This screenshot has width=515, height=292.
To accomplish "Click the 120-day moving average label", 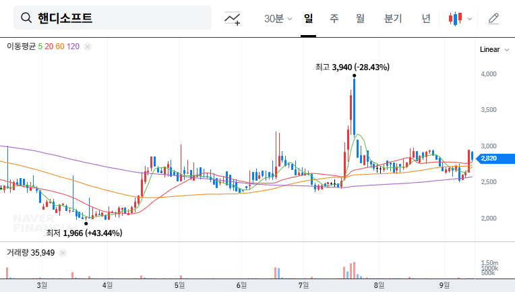I will [x=73, y=47].
